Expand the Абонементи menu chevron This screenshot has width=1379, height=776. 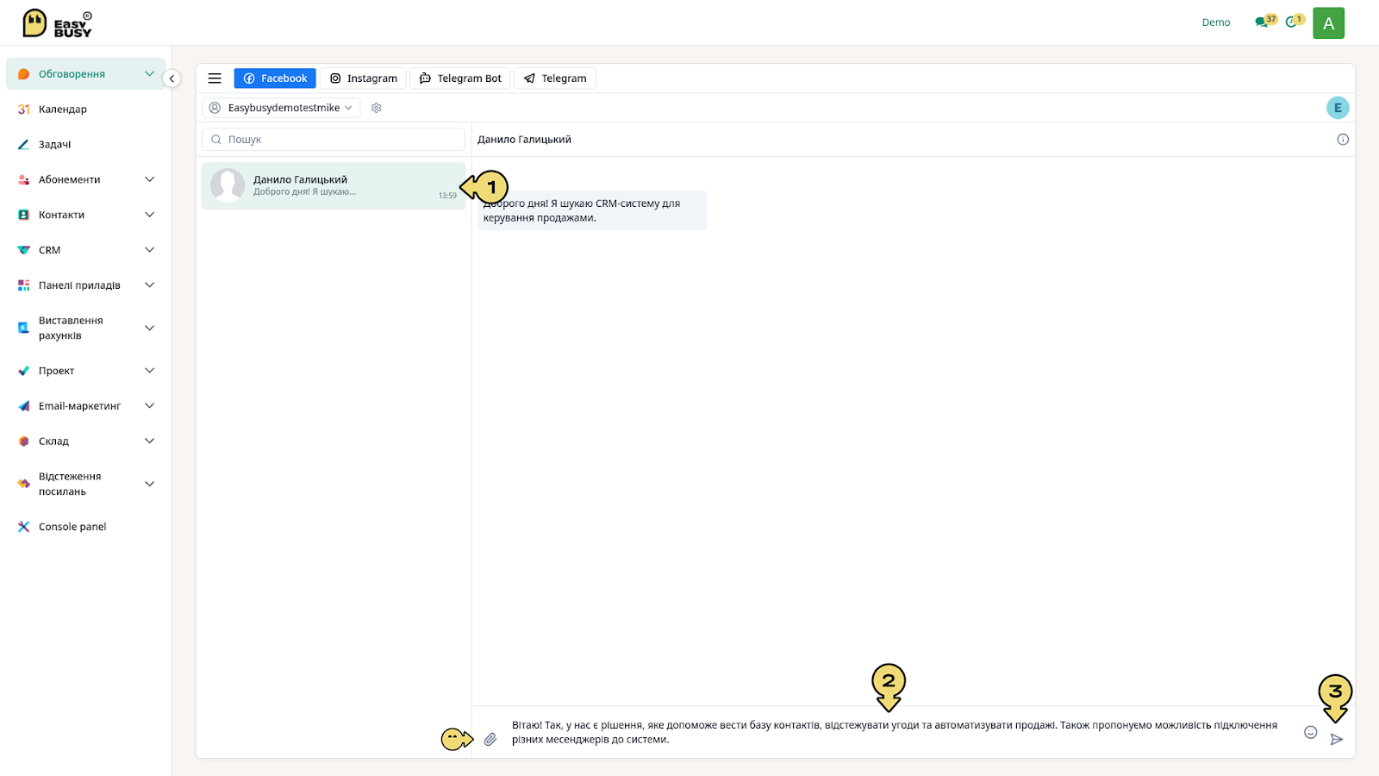(149, 179)
